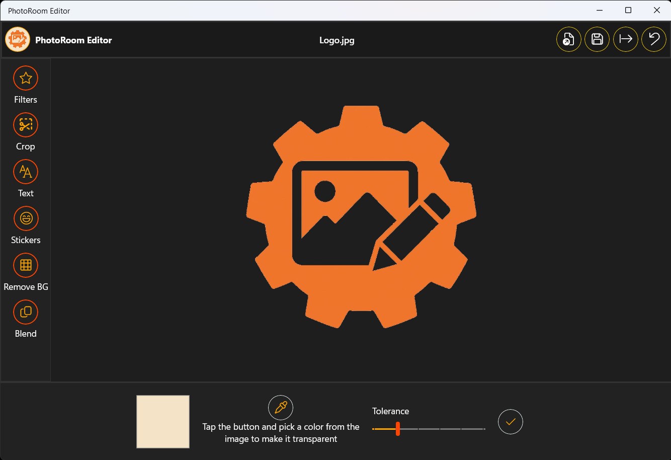The height and width of the screenshot is (460, 671).
Task: Maximize the PhotoRoom Editor window
Action: (x=628, y=10)
